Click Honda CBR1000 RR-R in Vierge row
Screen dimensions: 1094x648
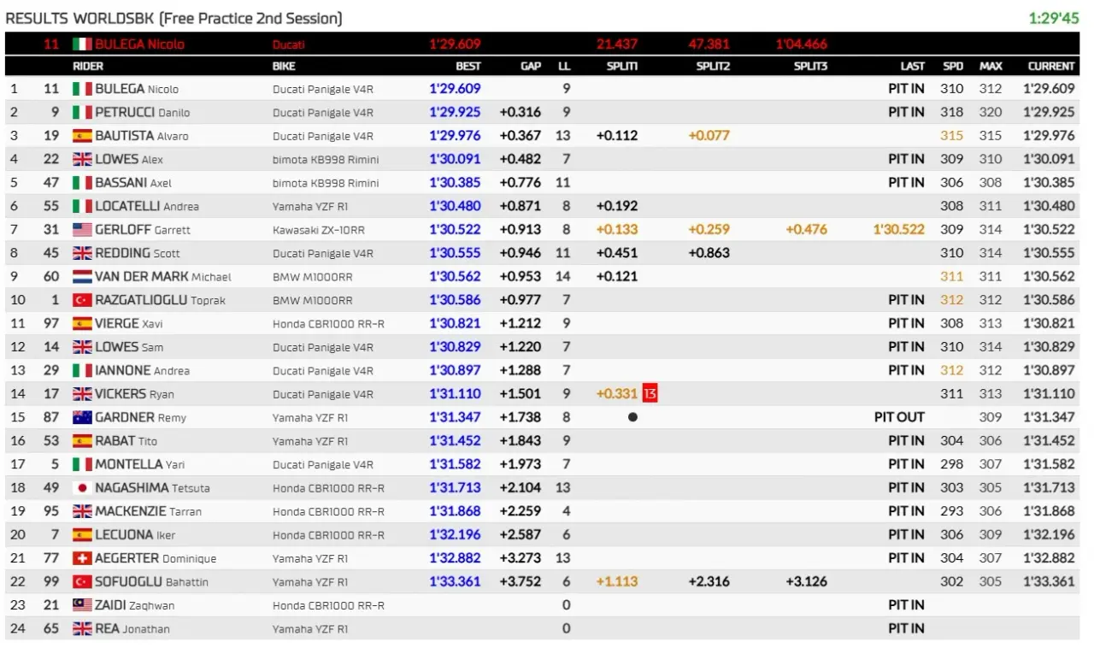click(328, 324)
